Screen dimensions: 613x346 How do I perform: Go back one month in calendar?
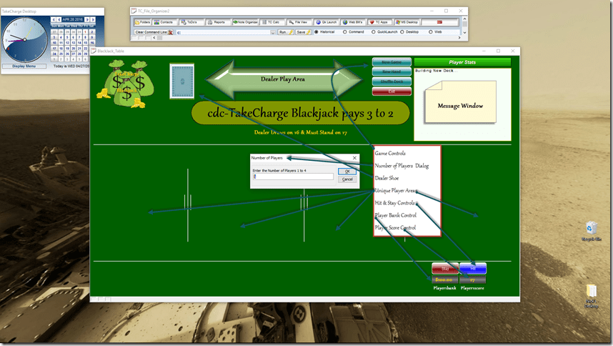[59, 19]
